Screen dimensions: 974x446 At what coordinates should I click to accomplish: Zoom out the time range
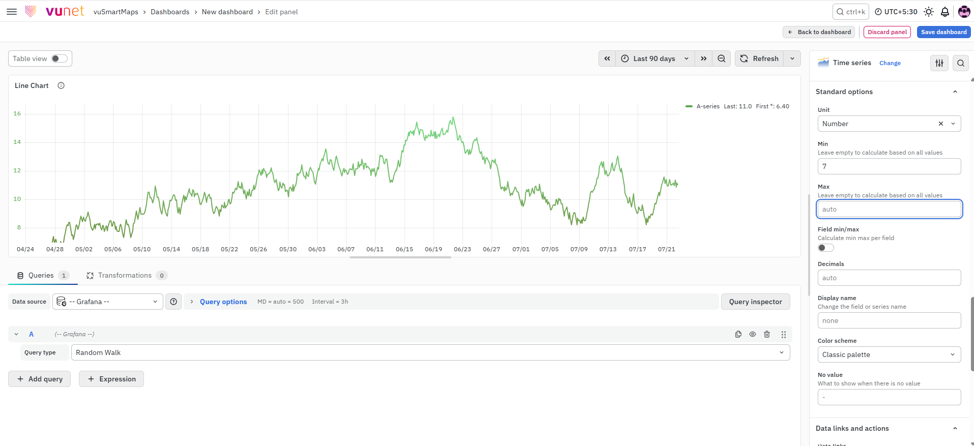722,58
